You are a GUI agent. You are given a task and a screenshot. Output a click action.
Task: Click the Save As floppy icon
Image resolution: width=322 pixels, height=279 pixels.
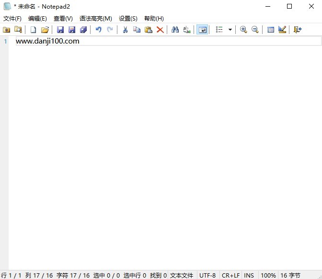72,30
